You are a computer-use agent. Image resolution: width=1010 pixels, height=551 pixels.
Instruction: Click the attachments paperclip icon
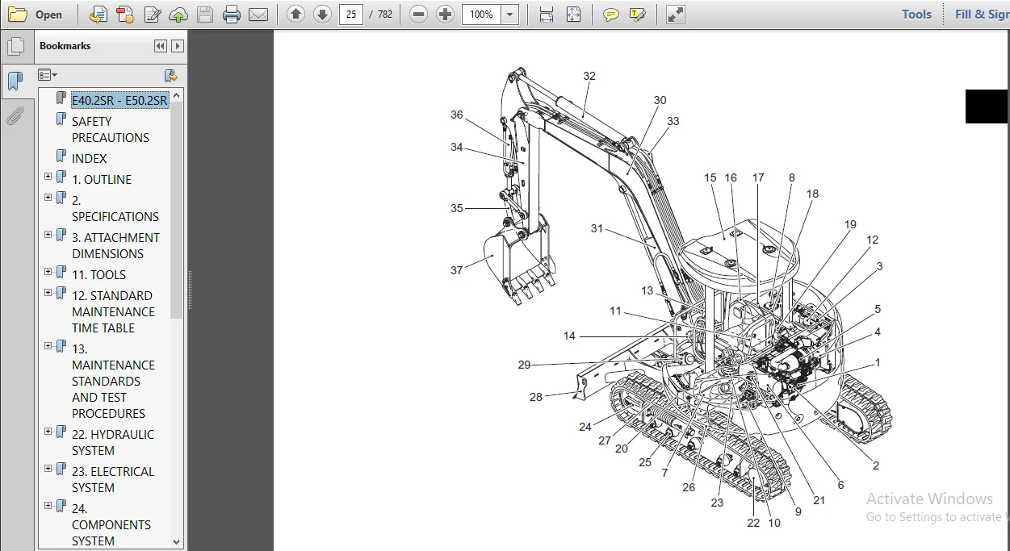15,116
